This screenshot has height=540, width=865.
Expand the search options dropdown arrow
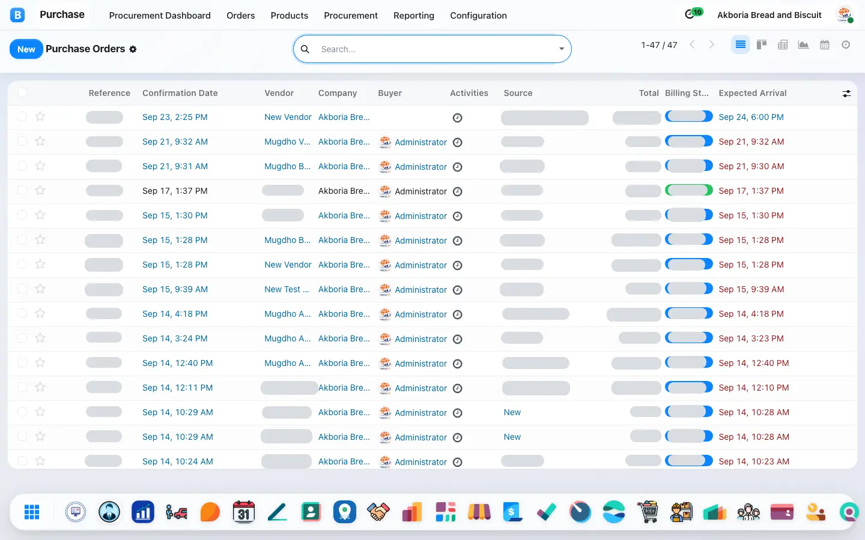coord(562,49)
